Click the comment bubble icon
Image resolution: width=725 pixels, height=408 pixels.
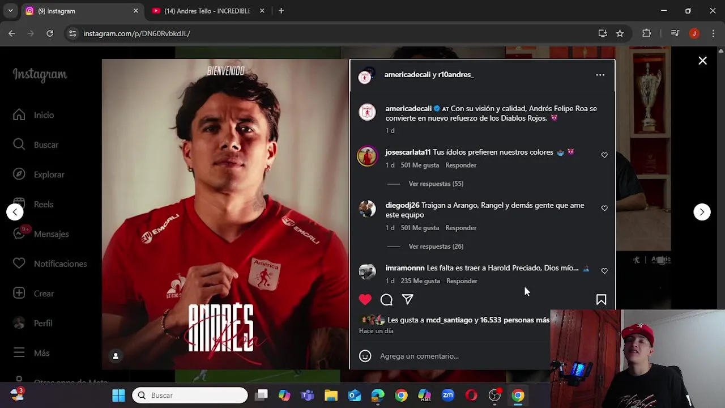[386, 300]
